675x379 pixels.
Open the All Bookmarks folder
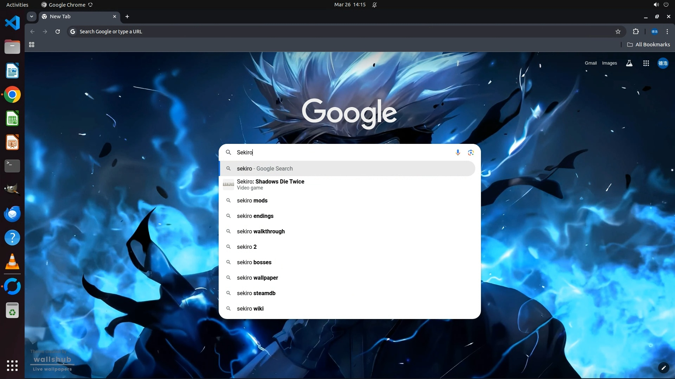pos(649,45)
